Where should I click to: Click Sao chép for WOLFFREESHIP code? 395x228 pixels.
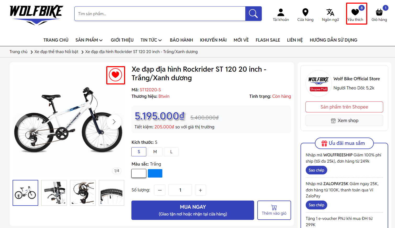316,170
